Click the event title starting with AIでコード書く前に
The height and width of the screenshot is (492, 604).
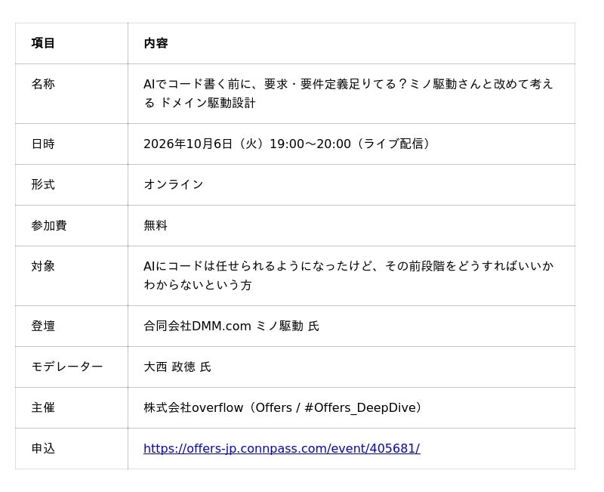click(x=348, y=93)
